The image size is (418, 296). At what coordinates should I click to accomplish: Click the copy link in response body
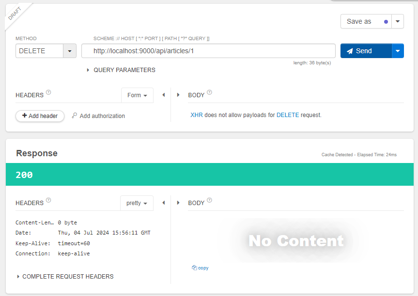point(203,268)
